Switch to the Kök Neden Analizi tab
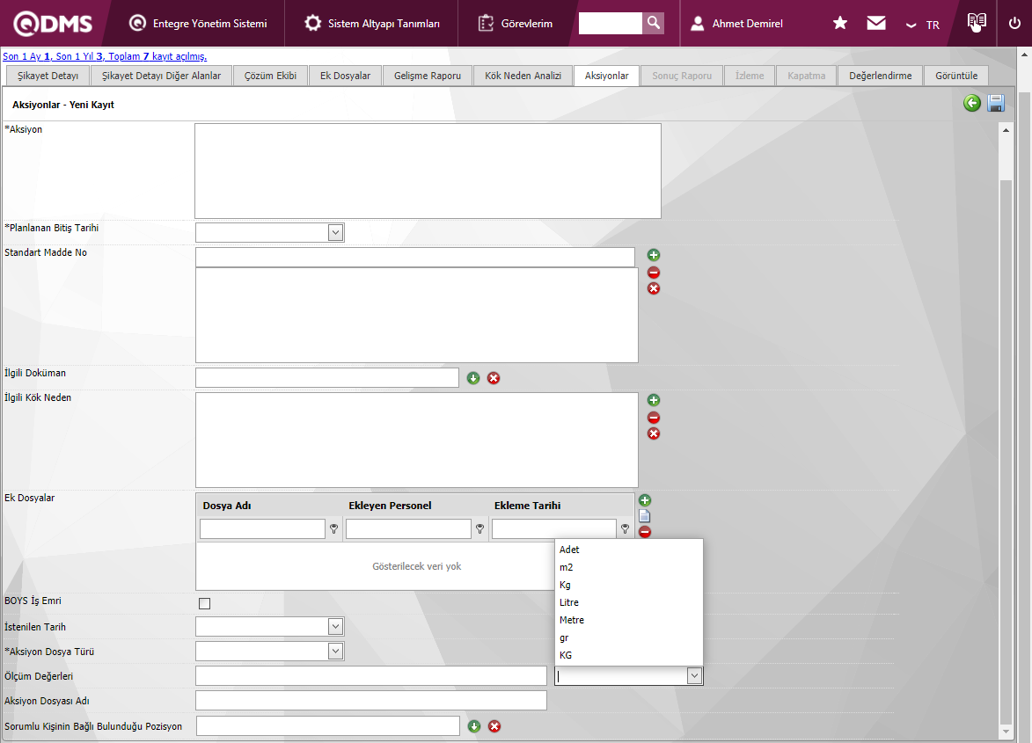 [x=523, y=76]
